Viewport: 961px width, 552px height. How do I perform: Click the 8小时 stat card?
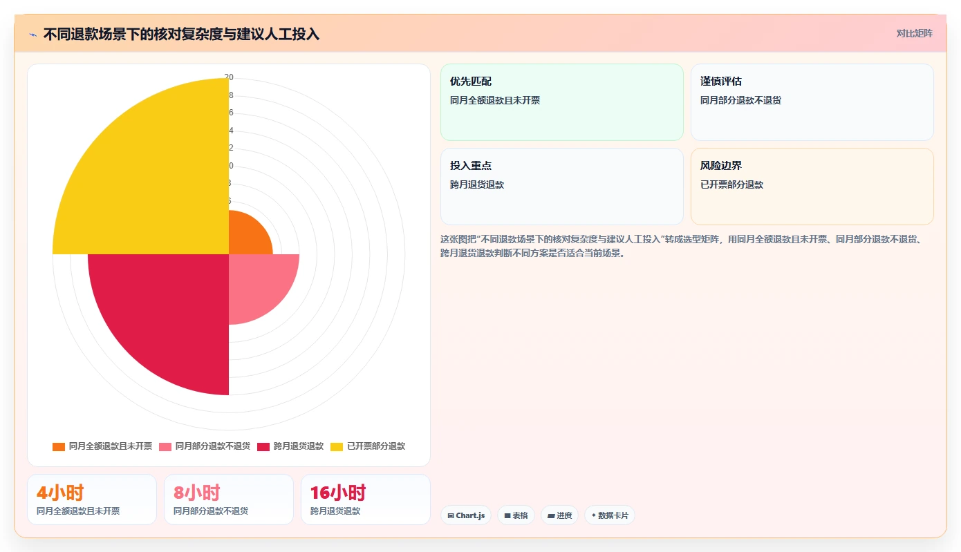point(229,499)
